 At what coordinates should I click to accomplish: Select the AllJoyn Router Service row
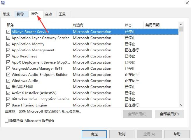pos(95,32)
